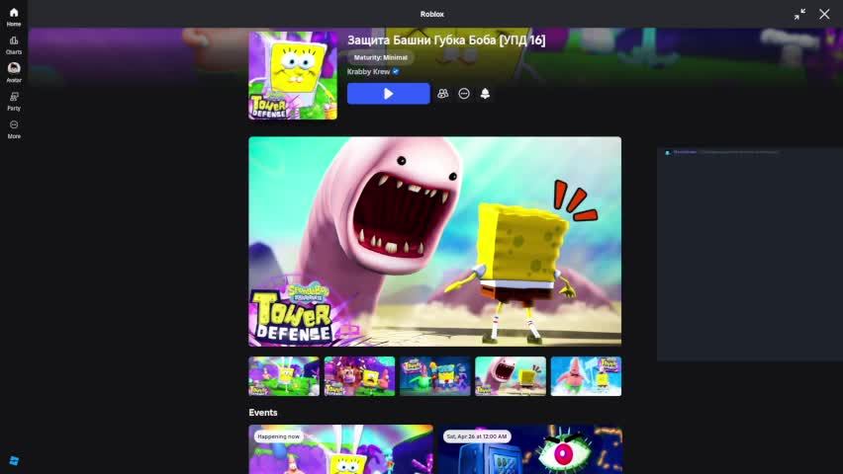The image size is (843, 474).
Task: Open the 'Happening now' event card
Action: click(340, 449)
